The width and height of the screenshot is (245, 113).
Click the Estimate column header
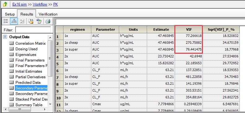161,29
